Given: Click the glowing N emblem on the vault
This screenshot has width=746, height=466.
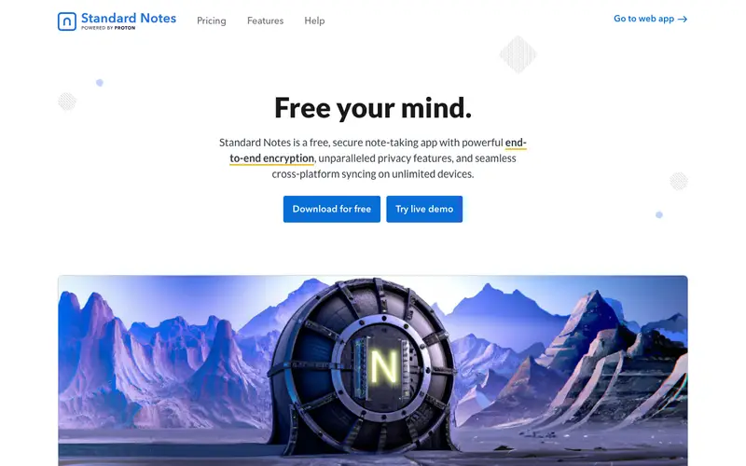Looking at the screenshot, I should click(384, 367).
